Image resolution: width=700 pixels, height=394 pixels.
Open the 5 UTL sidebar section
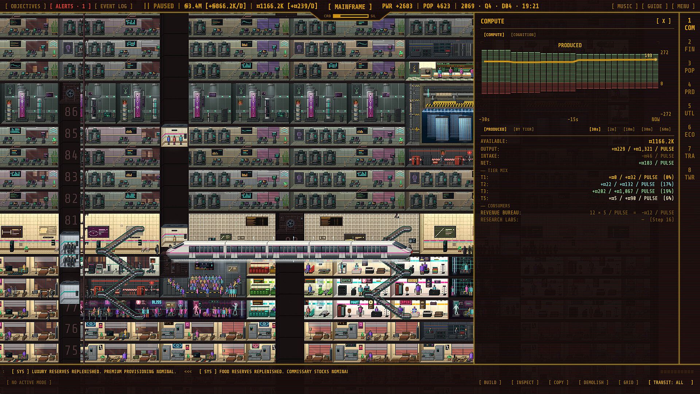[x=689, y=110]
